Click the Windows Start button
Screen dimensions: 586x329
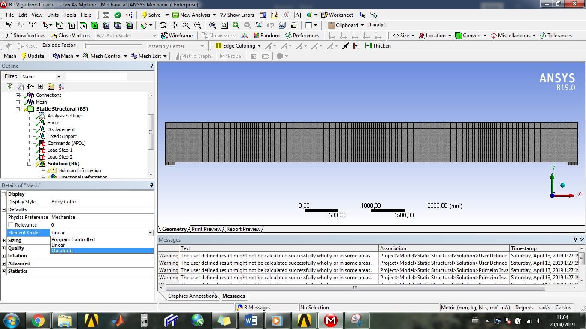pyautogui.click(x=12, y=320)
